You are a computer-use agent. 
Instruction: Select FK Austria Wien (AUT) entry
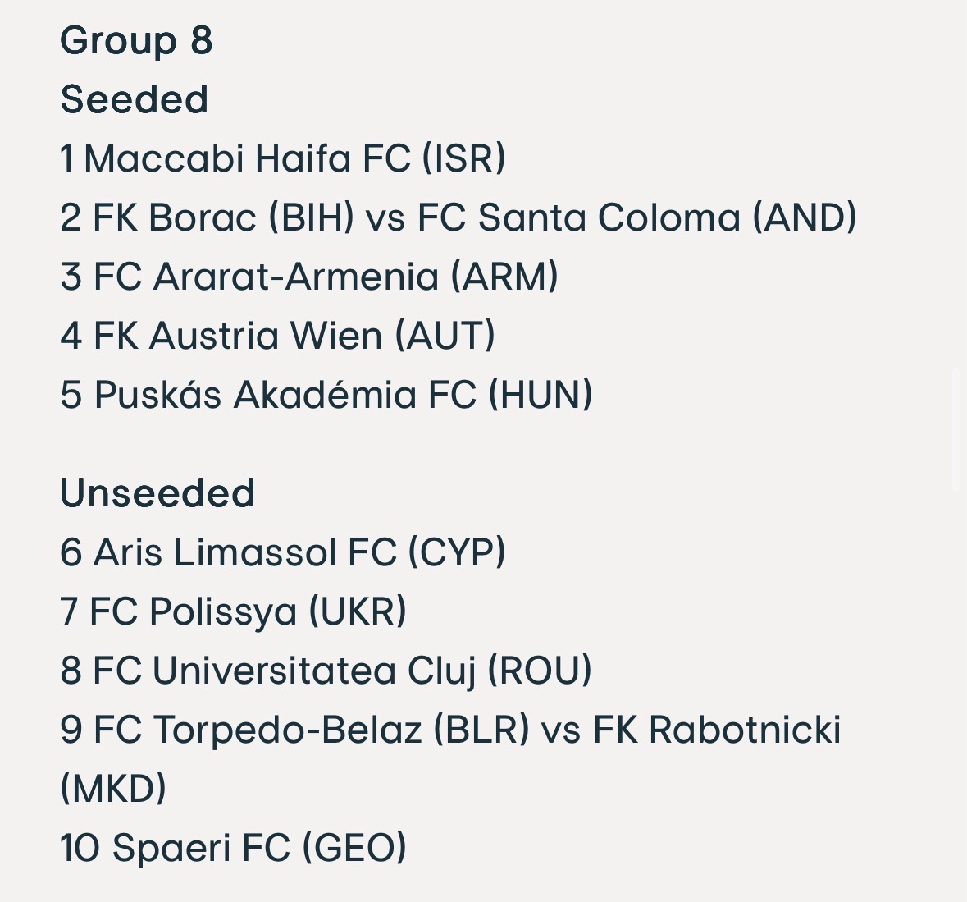pos(278,336)
